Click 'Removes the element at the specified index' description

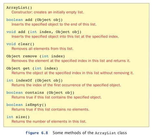(x=71, y=61)
